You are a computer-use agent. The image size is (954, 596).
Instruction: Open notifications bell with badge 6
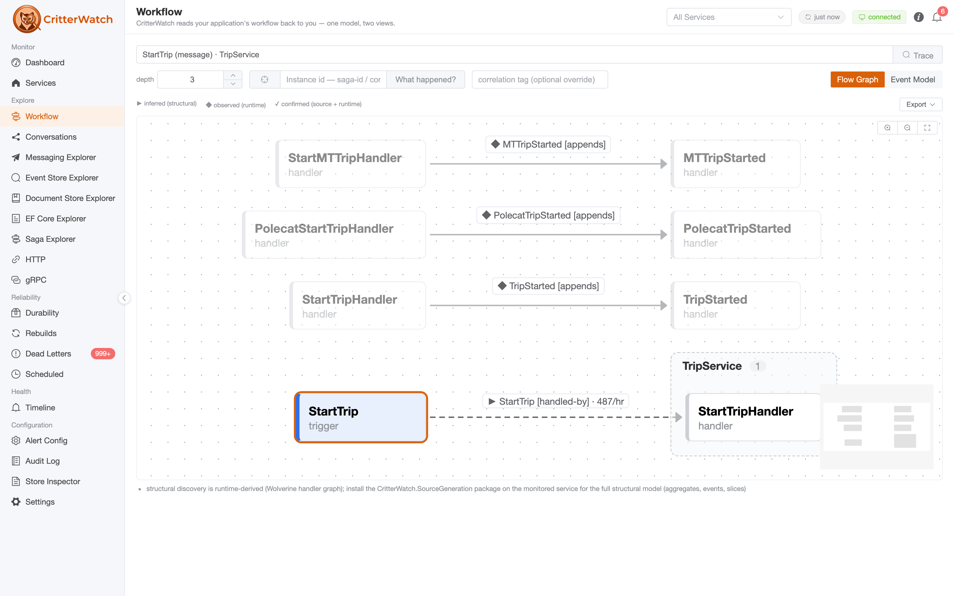(x=937, y=17)
